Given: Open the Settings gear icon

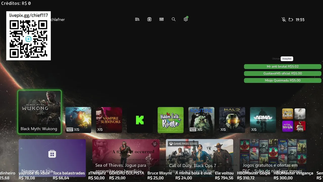Looking at the screenshot, I should [x=186, y=19].
